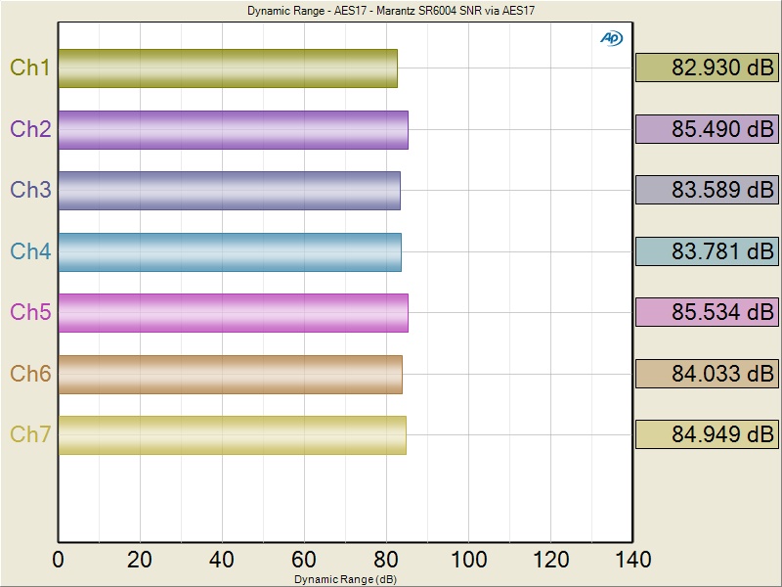Select the Ch5 magenta bar

[233, 312]
